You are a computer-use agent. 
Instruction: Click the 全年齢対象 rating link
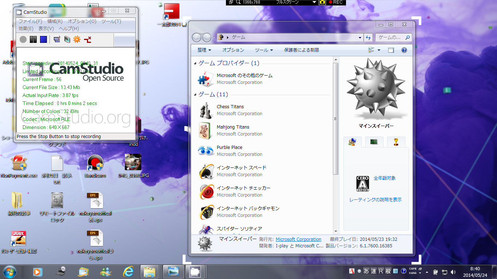coord(385,178)
